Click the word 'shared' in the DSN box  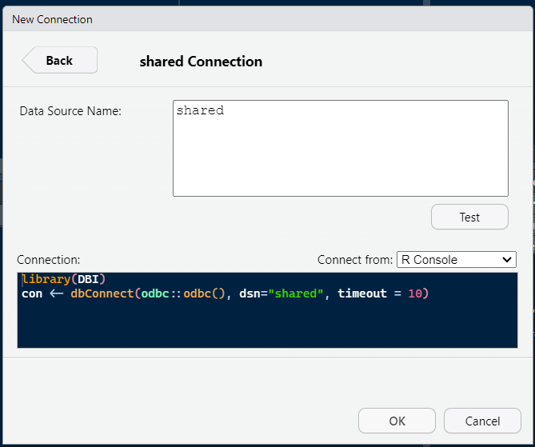pos(200,110)
